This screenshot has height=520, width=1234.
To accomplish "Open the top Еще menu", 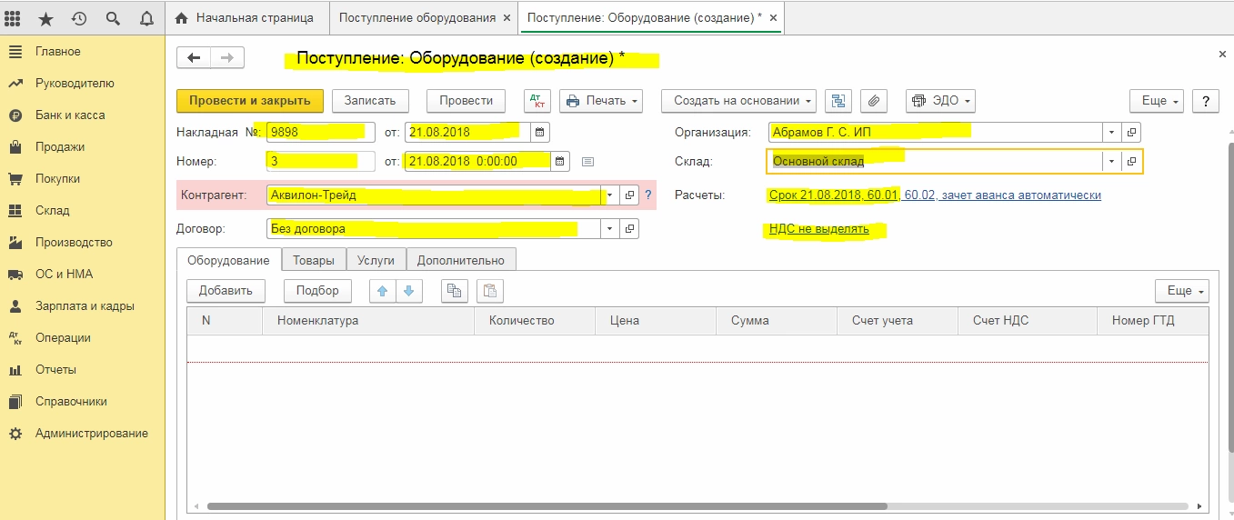I will (x=1157, y=100).
